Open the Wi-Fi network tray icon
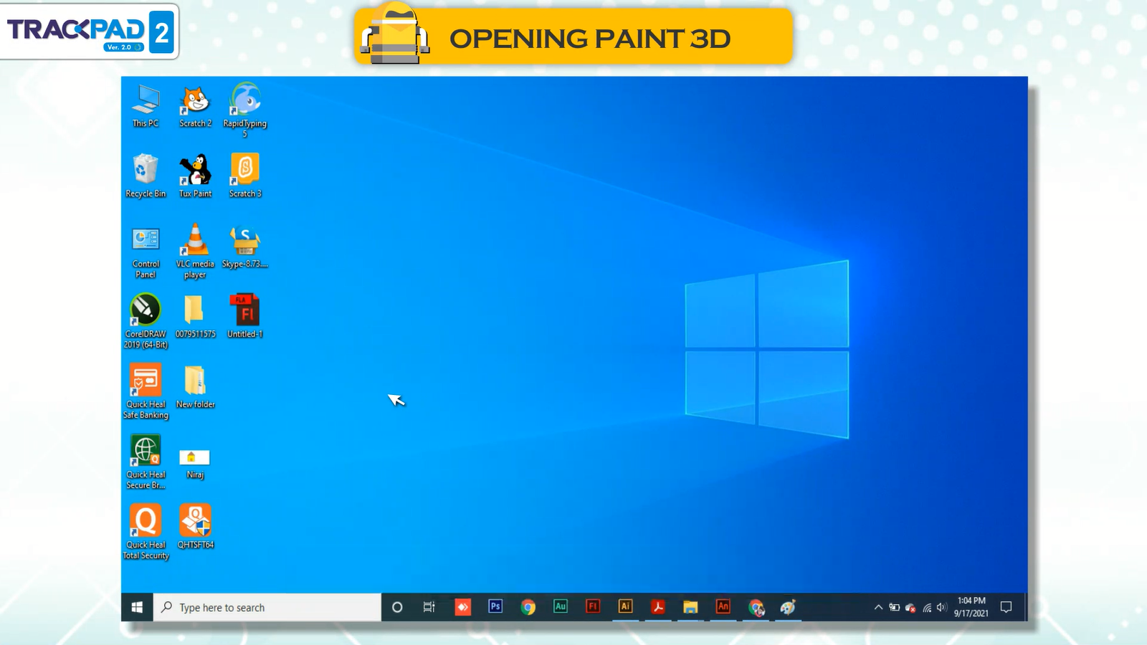This screenshot has width=1147, height=645. [927, 608]
